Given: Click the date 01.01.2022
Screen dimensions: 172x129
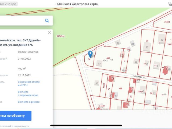Looking at the screenshot, I should coord(24,59).
